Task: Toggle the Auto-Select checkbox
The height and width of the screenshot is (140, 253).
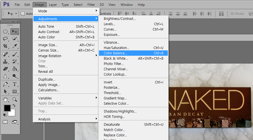Action: 23,14
